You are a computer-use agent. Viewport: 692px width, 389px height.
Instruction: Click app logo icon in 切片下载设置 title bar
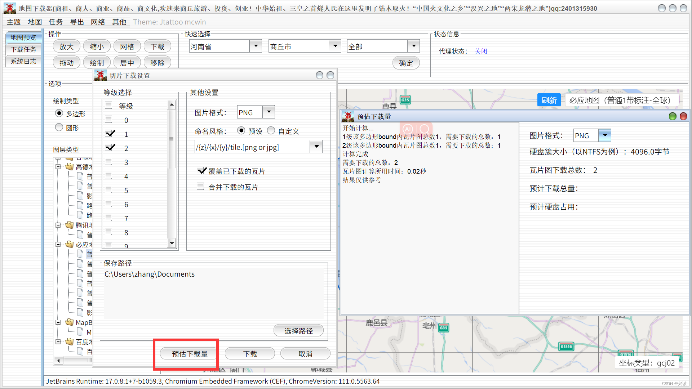101,75
